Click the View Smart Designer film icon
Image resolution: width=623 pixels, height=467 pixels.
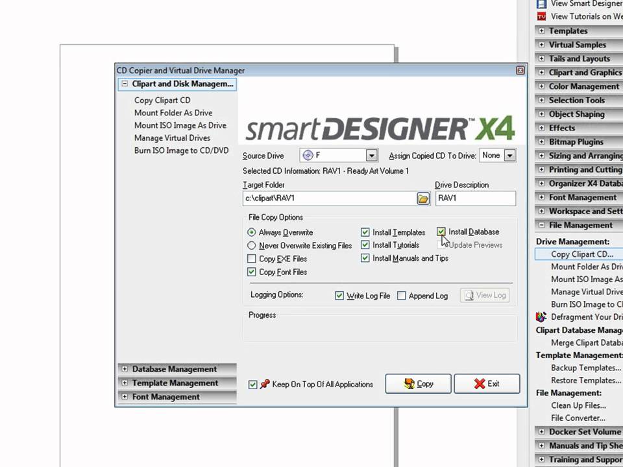click(541, 4)
